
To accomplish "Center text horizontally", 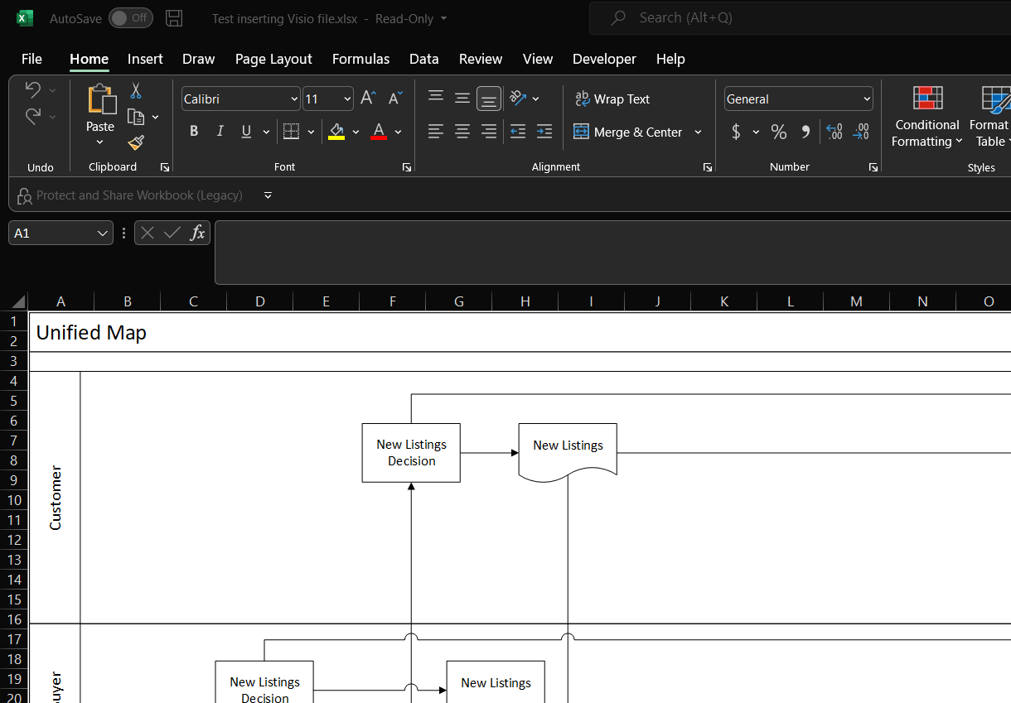I will tap(462, 132).
